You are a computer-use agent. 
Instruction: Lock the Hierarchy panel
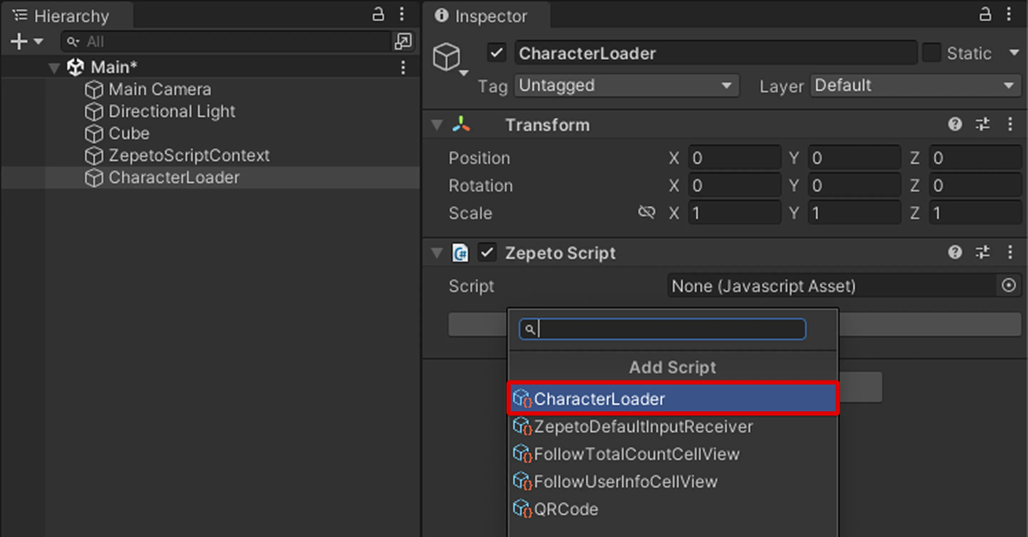[x=378, y=14]
